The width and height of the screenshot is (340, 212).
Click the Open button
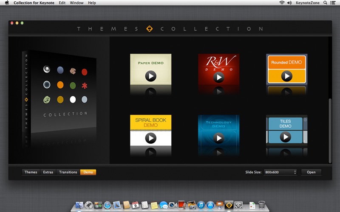(311, 172)
